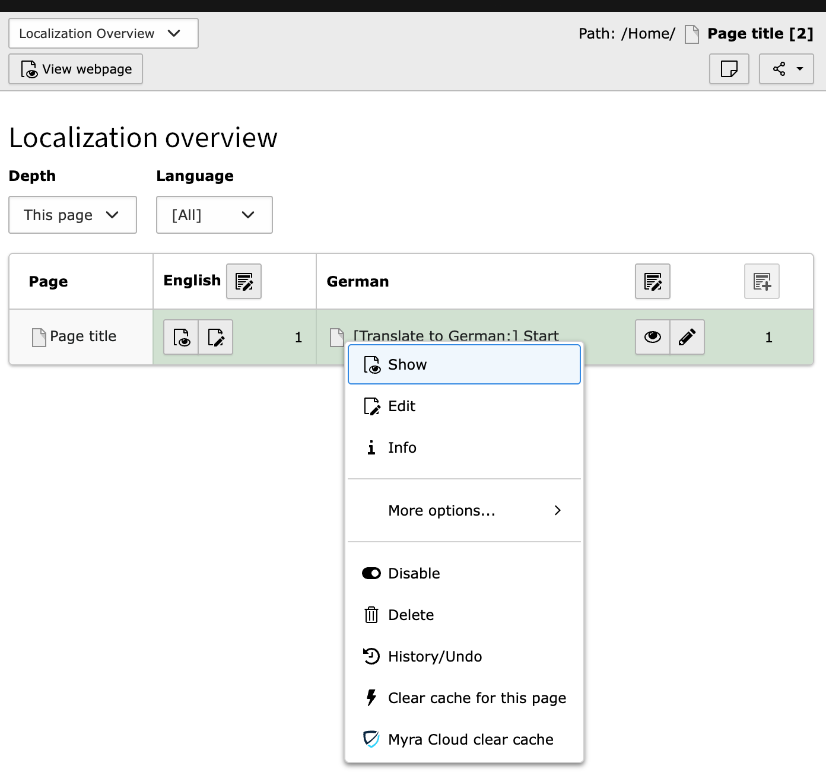
Task: Click the View webpage button
Action: point(75,69)
